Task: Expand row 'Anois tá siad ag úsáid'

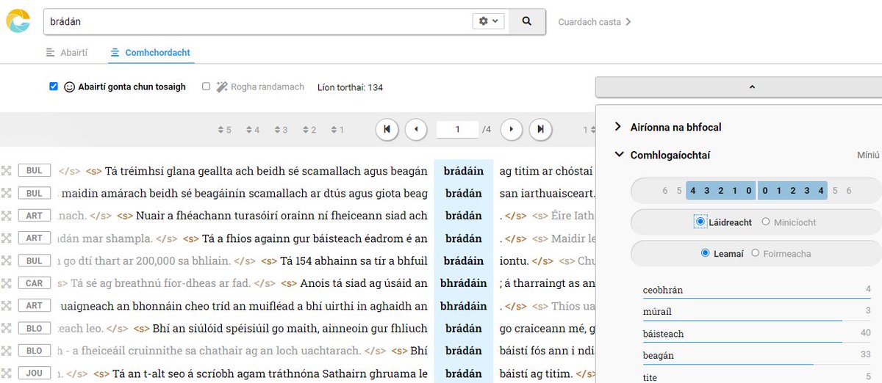Action: (x=6, y=283)
